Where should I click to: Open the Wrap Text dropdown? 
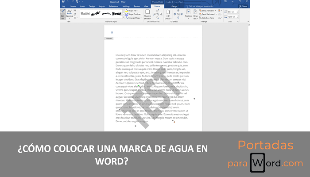coord(195,15)
